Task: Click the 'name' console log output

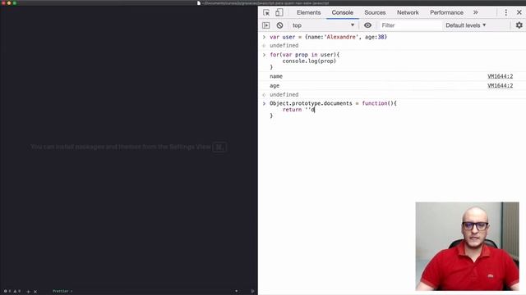Action: [x=276, y=76]
